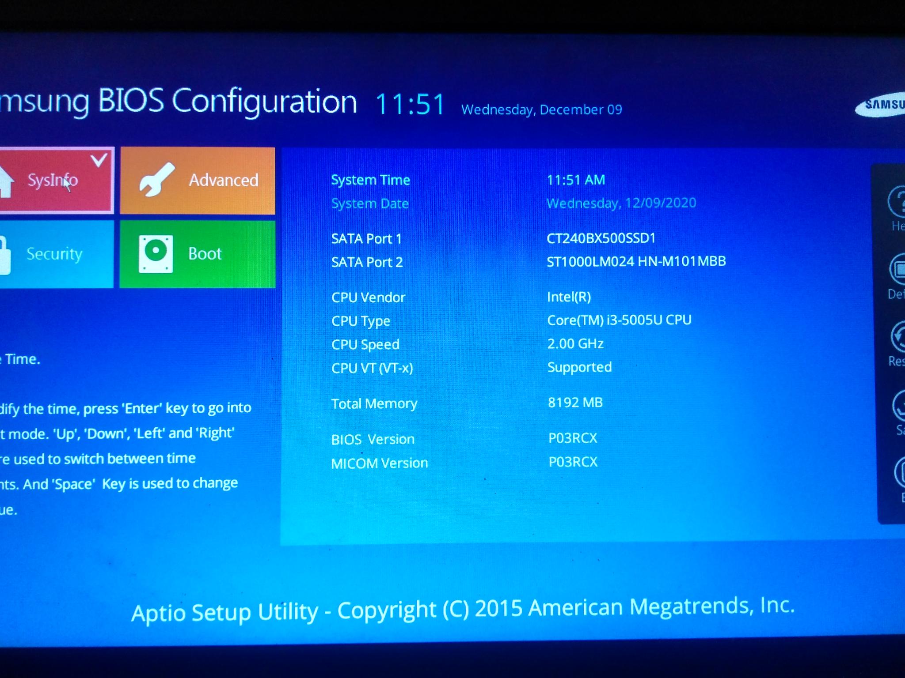The width and height of the screenshot is (905, 678).
Task: Open the Boot tile
Action: pos(198,254)
